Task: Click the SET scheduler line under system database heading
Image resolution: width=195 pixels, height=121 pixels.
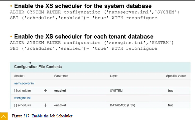Action: [83, 18]
